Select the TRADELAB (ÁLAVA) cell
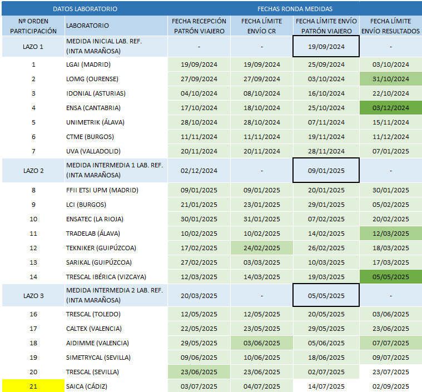The height and width of the screenshot is (392, 422). pos(116,234)
